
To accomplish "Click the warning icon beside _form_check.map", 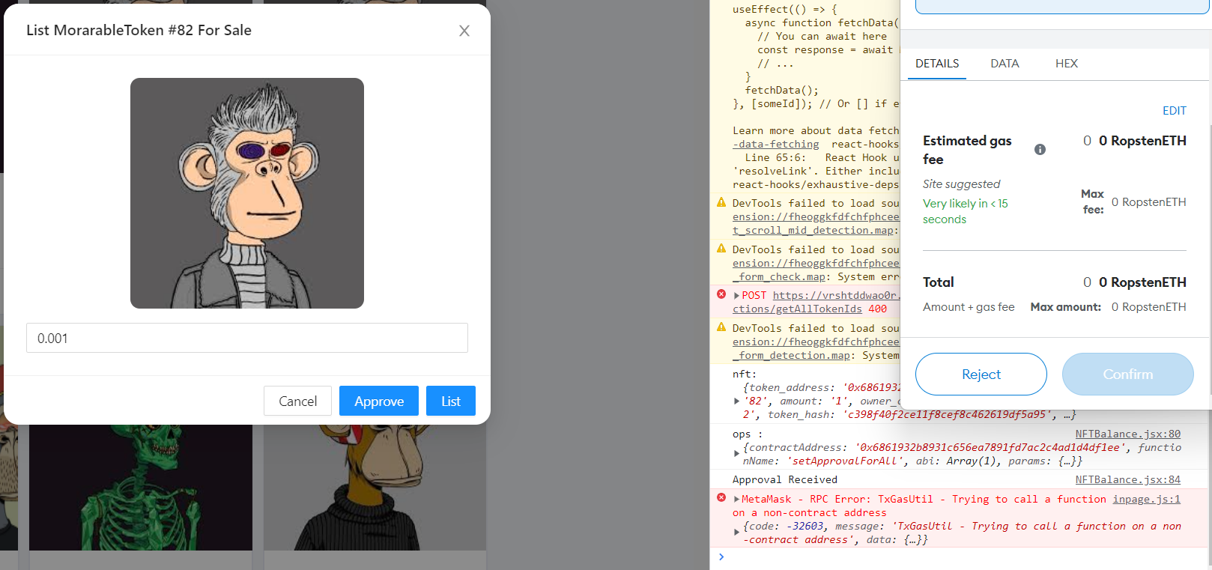I will point(721,248).
